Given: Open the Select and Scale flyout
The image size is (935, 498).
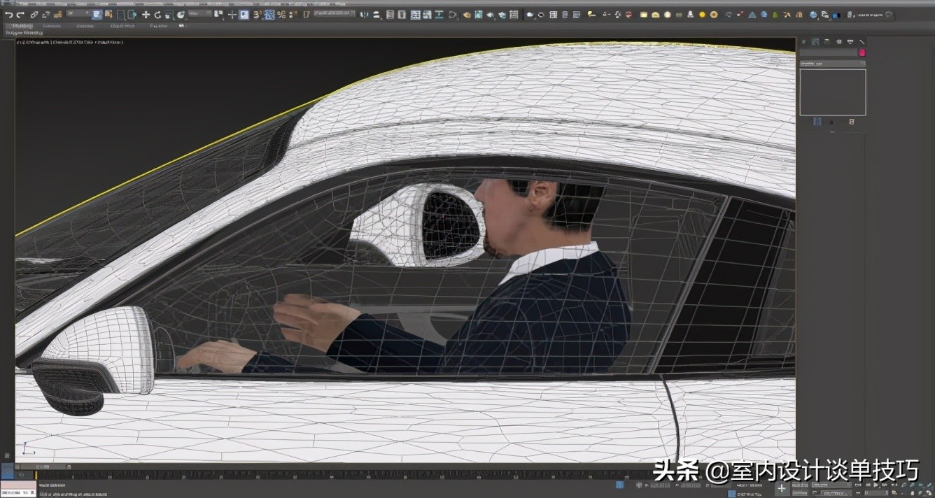Looking at the screenshot, I should tap(169, 15).
